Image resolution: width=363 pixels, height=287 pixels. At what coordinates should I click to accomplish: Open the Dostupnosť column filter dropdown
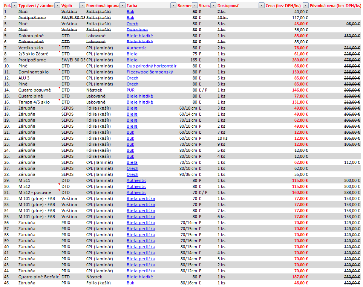click(x=261, y=6)
